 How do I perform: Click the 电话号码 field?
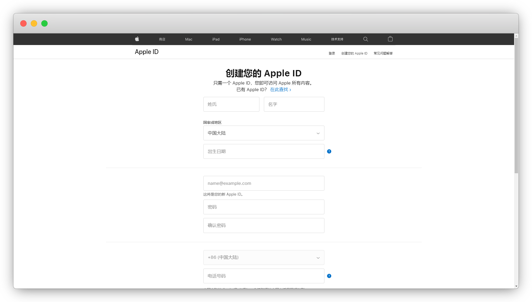264,276
